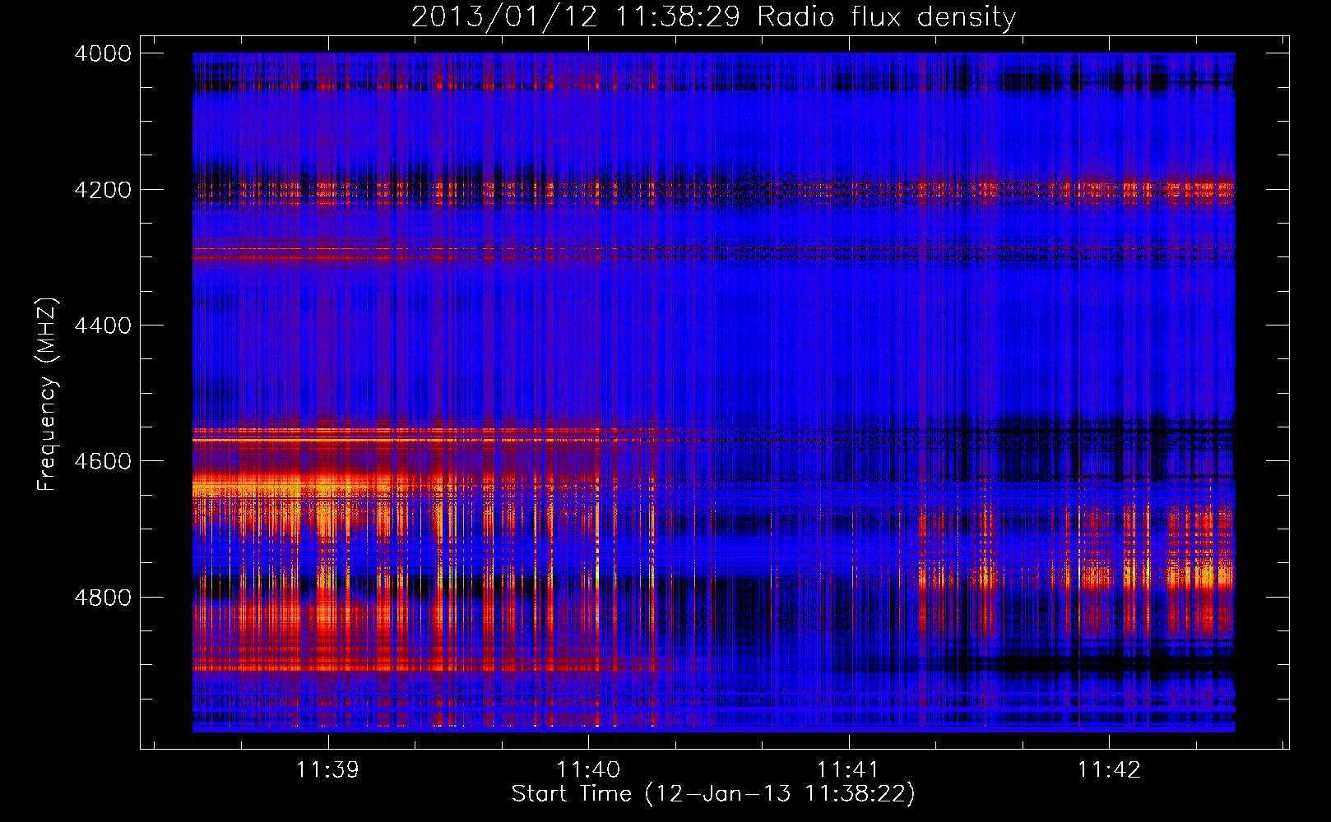
Task: Click the 'Start Time (12-Jan-13 11:38:22)' axis title
Action: pos(713,794)
